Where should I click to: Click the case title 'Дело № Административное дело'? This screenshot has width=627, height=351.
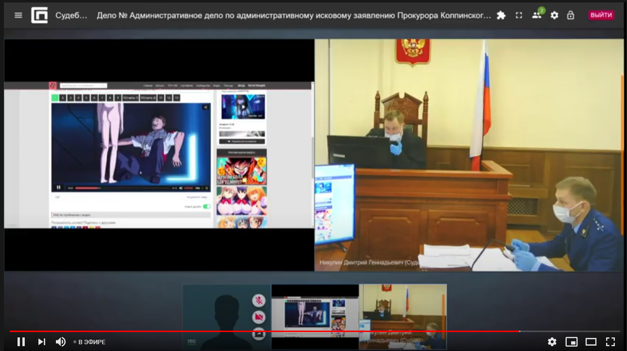point(294,15)
